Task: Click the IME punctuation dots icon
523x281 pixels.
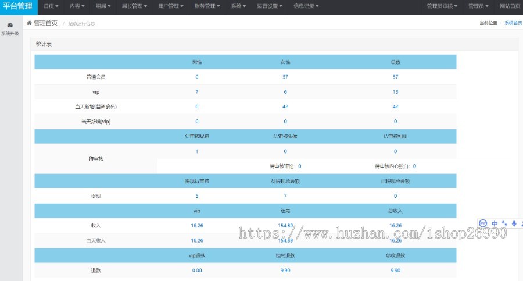Action: coord(504,223)
